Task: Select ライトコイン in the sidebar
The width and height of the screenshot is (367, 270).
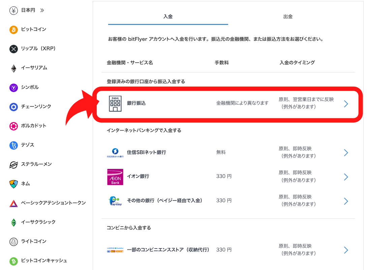Action: (34, 241)
